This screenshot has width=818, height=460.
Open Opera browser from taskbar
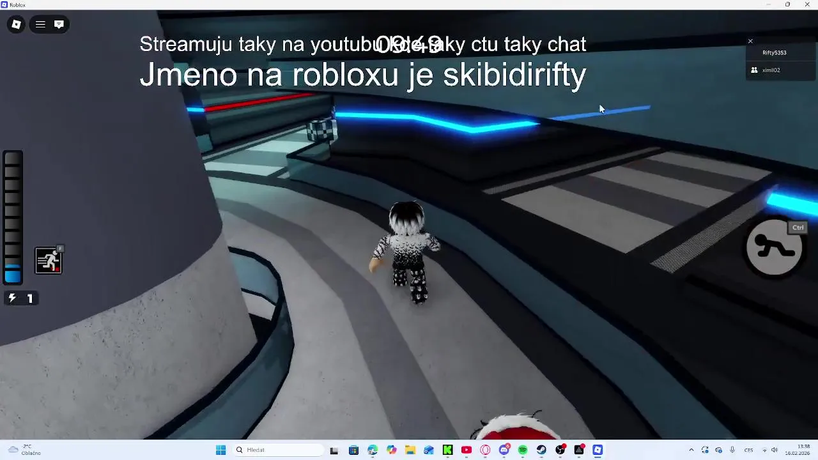485,450
